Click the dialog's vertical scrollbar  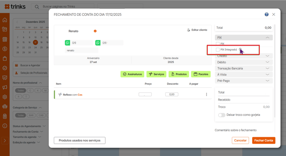(x=274, y=71)
